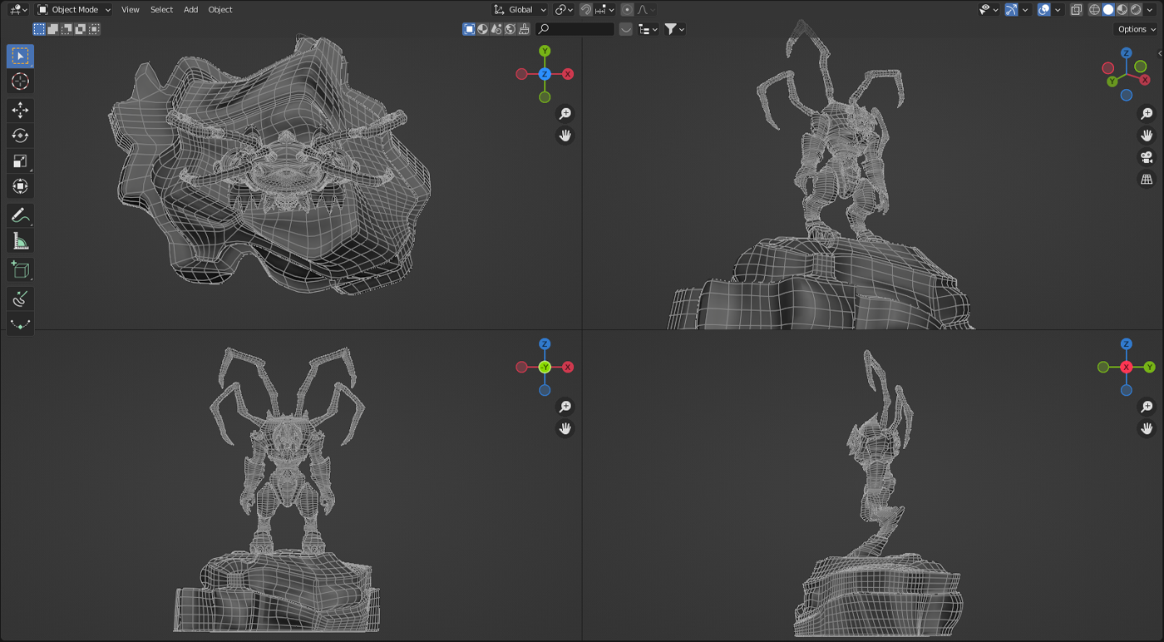Select the Measure tool

click(x=21, y=241)
